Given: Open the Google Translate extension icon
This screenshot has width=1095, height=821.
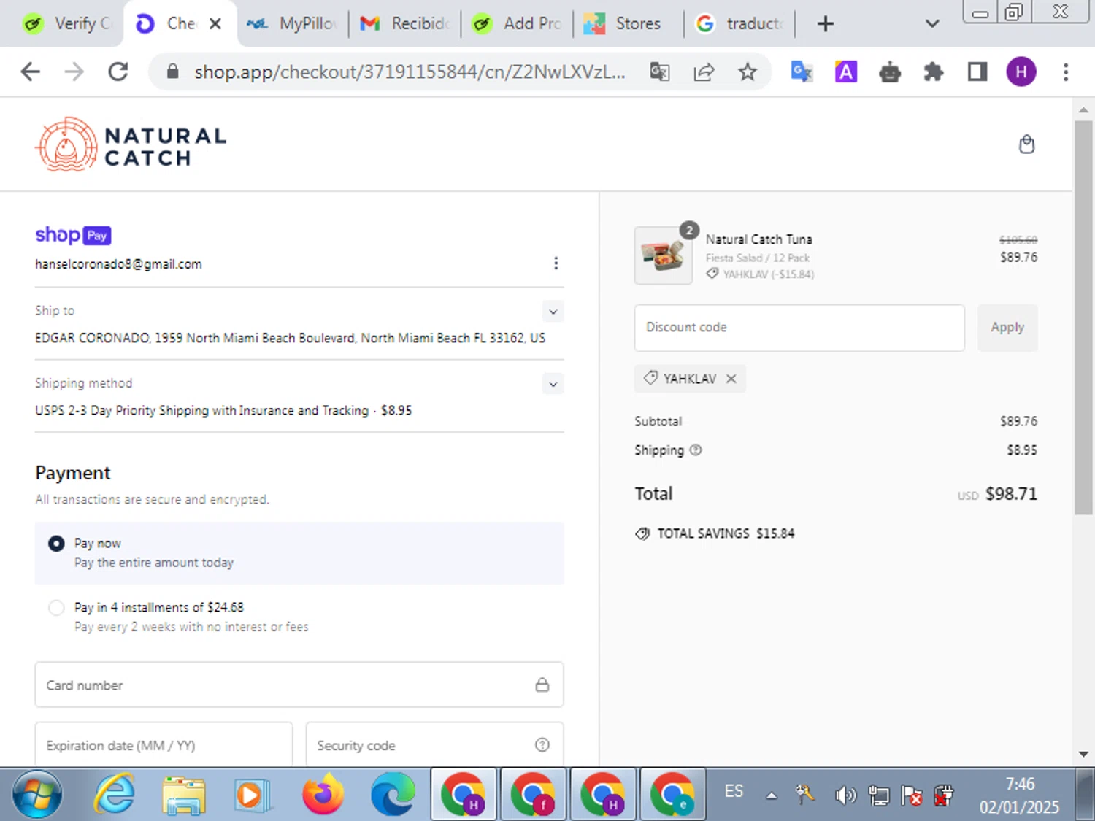Looking at the screenshot, I should click(802, 72).
